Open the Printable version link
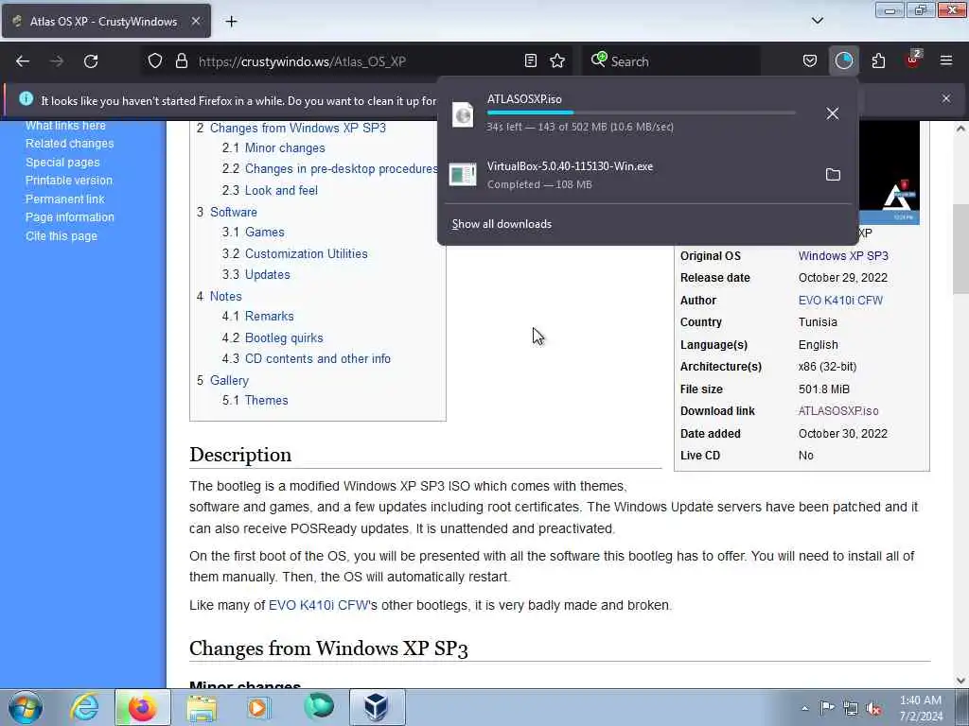Image resolution: width=969 pixels, height=726 pixels. pyautogui.click(x=69, y=181)
